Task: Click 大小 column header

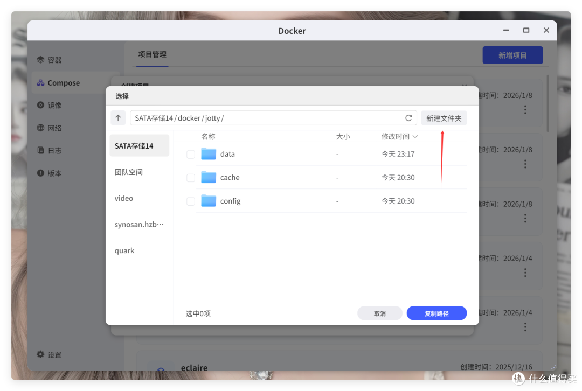Action: tap(343, 136)
